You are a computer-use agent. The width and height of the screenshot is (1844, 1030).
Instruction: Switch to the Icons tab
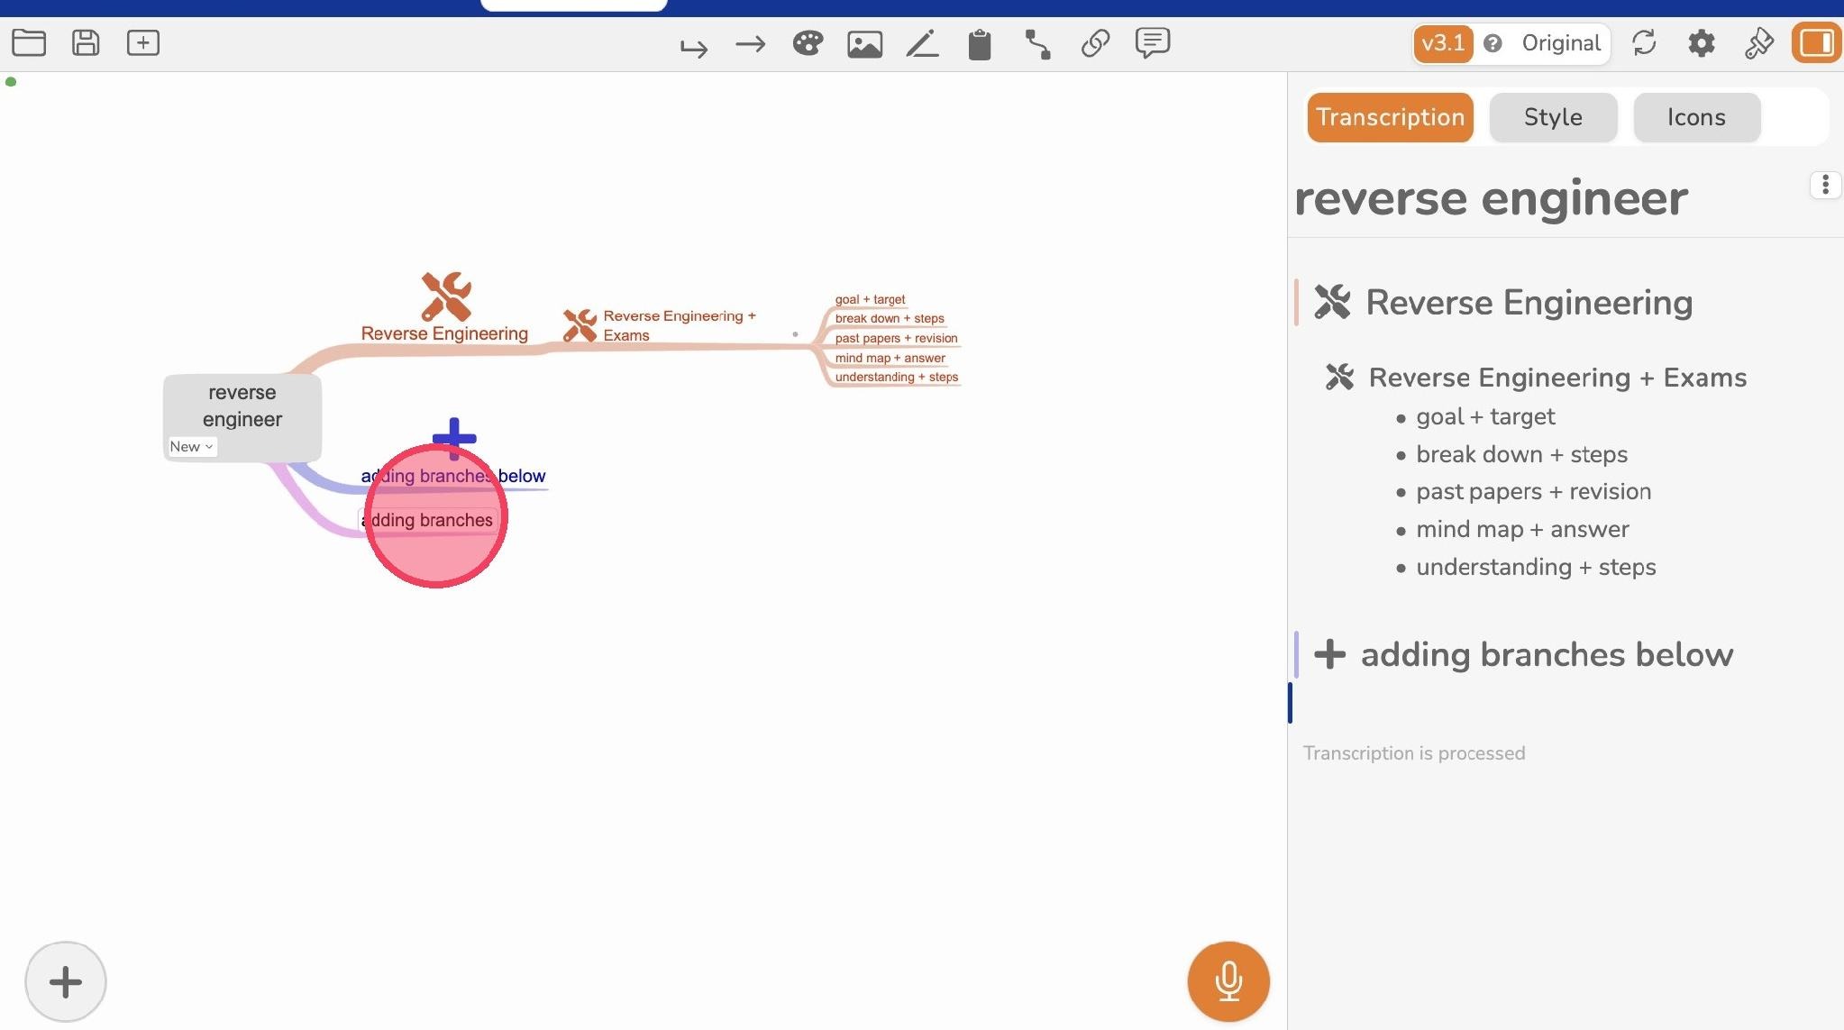point(1696,117)
